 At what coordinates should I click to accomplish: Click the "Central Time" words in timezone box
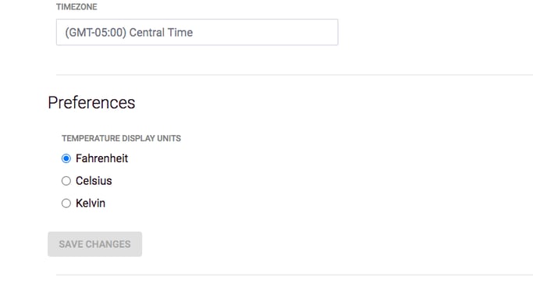[161, 33]
